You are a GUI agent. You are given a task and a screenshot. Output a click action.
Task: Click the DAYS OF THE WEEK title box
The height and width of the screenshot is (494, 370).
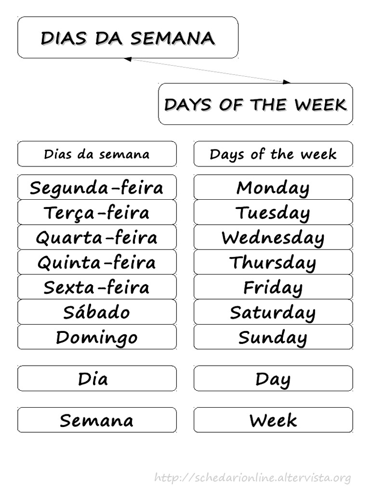255,104
